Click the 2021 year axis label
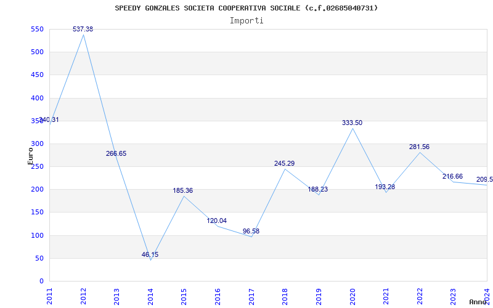The height and width of the screenshot is (308, 493). click(386, 296)
